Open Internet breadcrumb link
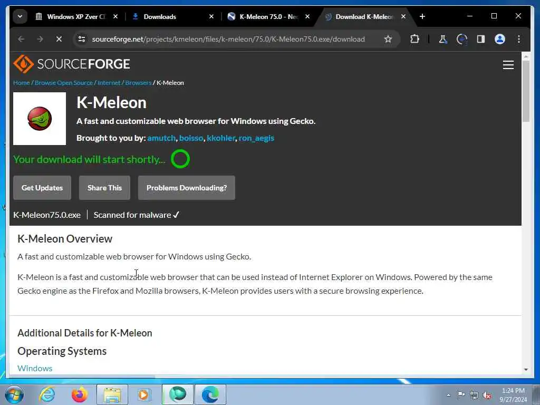 [109, 83]
